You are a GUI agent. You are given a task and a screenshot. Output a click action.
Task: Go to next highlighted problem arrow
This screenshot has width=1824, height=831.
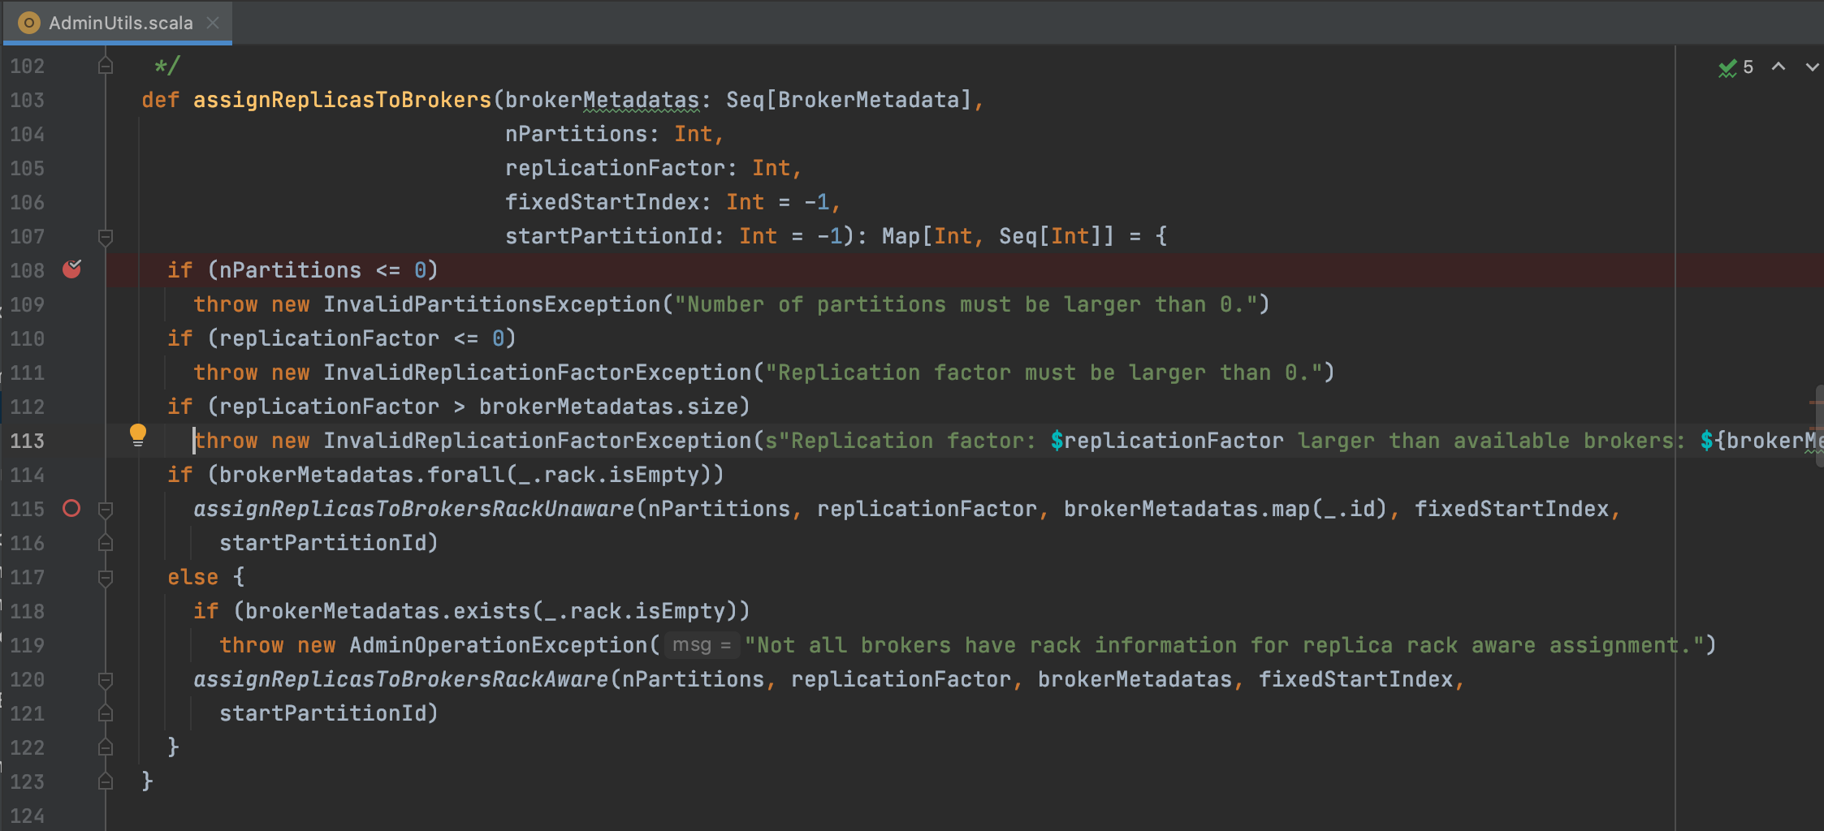click(1812, 67)
